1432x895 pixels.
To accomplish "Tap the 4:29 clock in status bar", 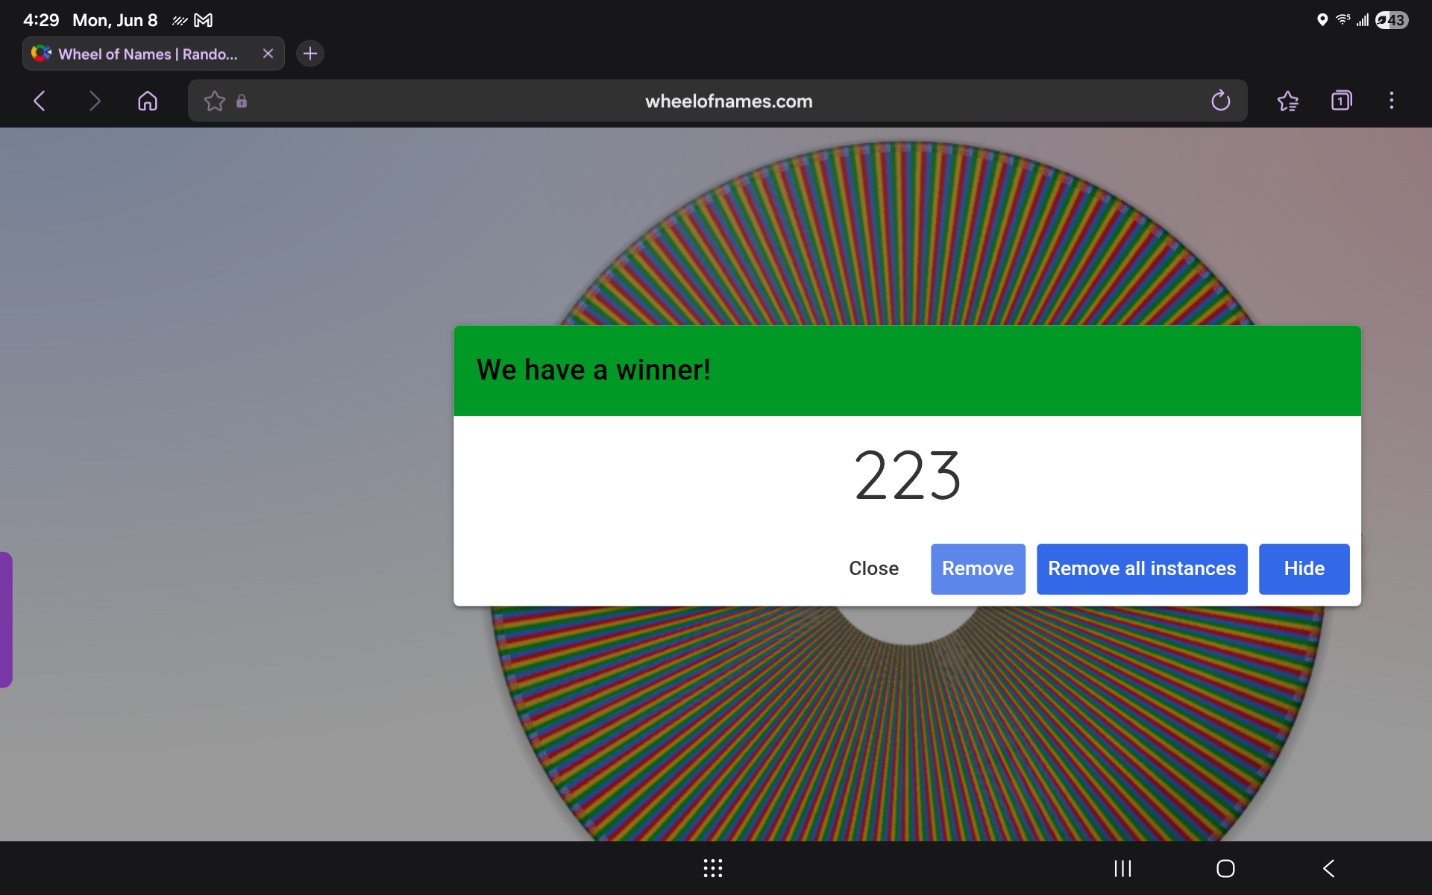I will (41, 20).
